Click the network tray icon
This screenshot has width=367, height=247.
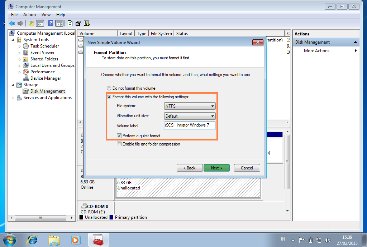point(319,240)
